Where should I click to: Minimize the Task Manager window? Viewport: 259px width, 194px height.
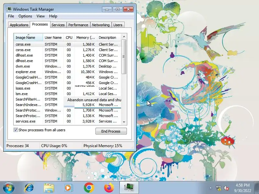click(107, 9)
